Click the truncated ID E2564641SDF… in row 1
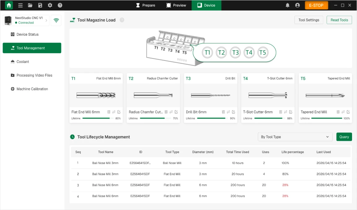The image size is (357, 210). pyautogui.click(x=140, y=163)
